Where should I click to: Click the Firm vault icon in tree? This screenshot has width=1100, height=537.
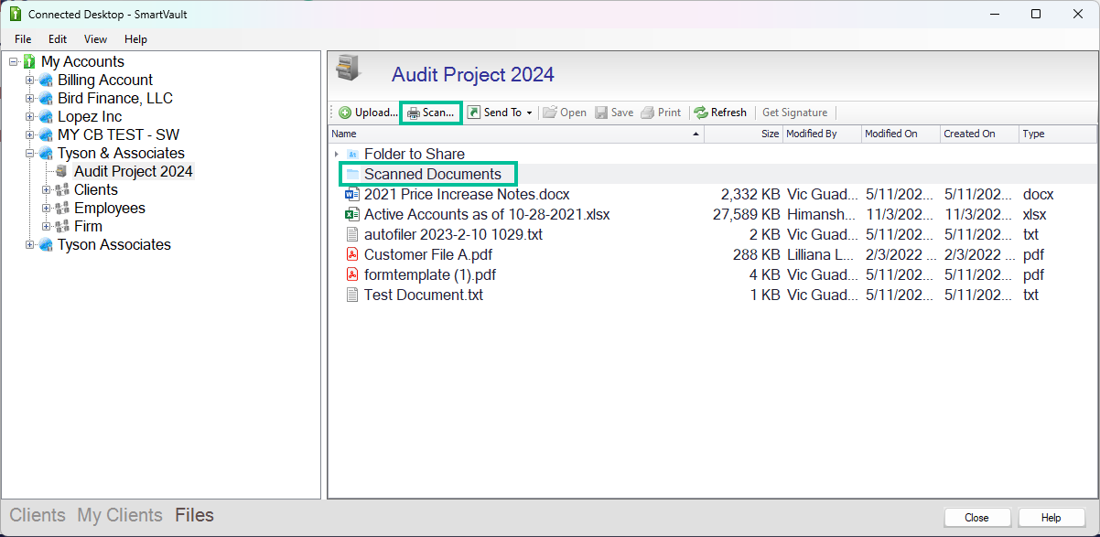[x=62, y=226]
